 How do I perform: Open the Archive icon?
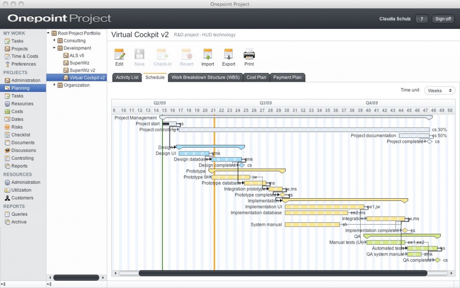[x=7, y=222]
